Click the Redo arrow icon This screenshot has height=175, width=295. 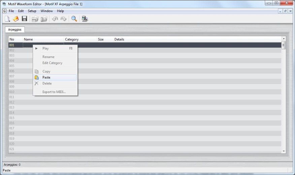tap(63, 19)
